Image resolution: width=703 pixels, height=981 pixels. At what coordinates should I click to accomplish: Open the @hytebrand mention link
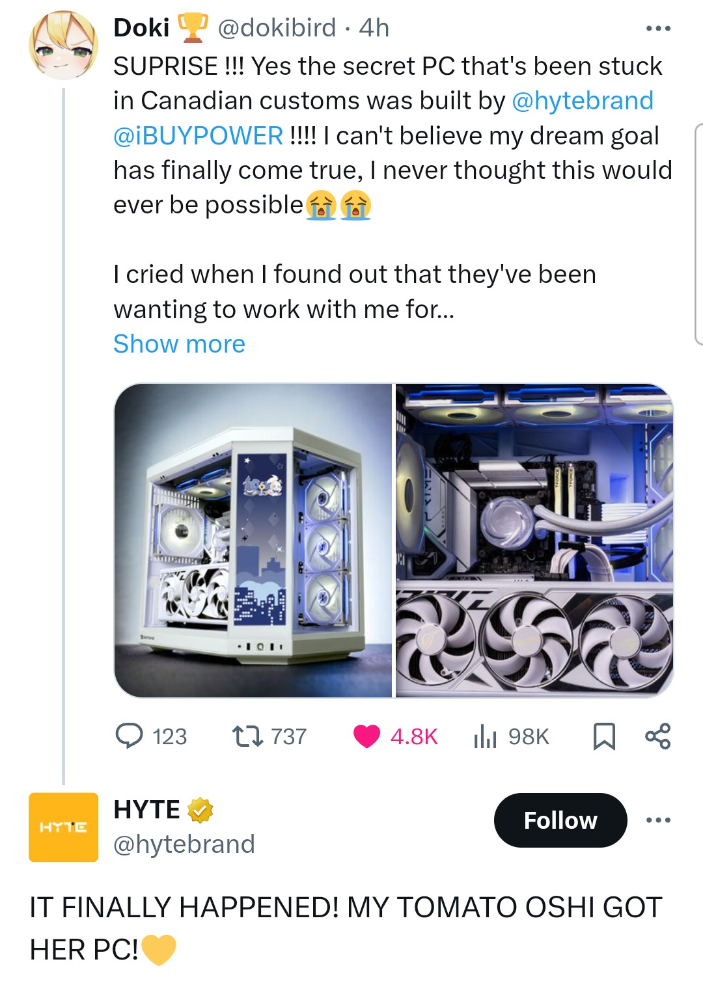[583, 101]
